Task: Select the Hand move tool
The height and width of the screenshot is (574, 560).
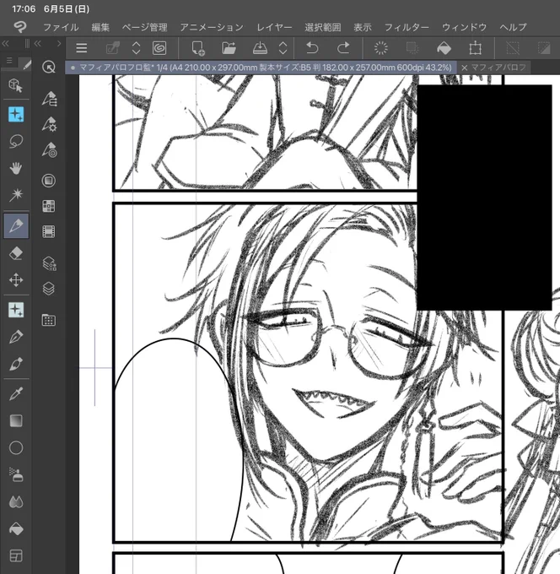Action: 16,168
